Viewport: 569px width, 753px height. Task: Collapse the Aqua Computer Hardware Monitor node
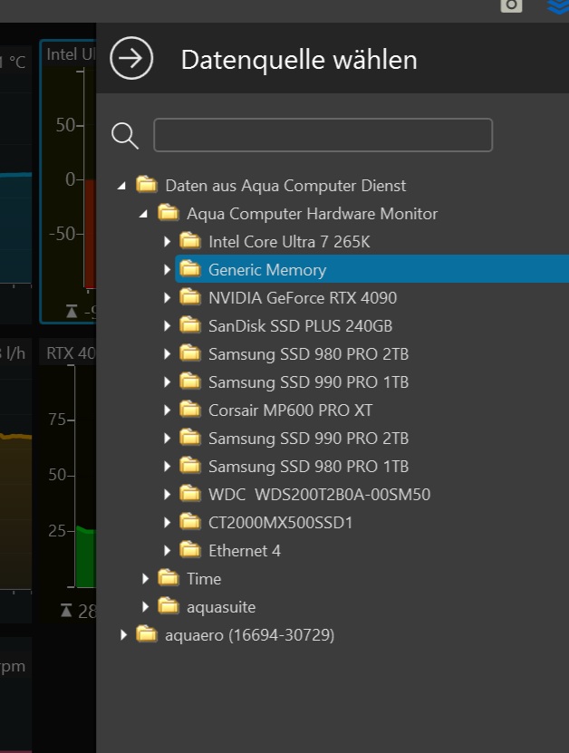point(144,214)
